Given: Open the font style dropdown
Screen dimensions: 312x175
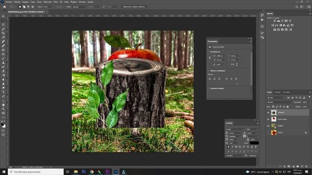Looking at the screenshot, I should click(252, 129).
